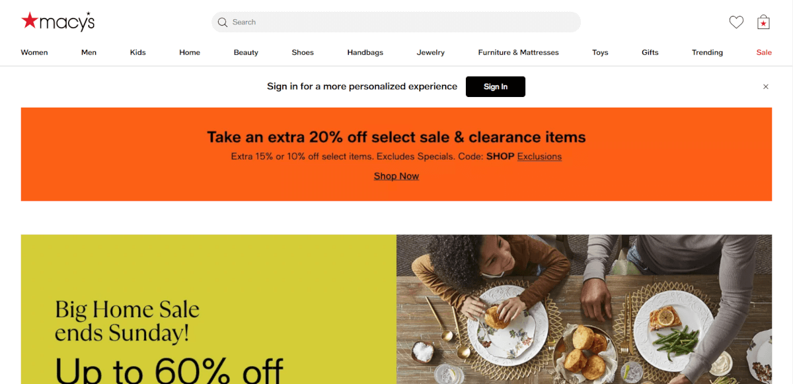Browse the Kids department
Viewport: 793px width, 384px height.
click(x=137, y=52)
